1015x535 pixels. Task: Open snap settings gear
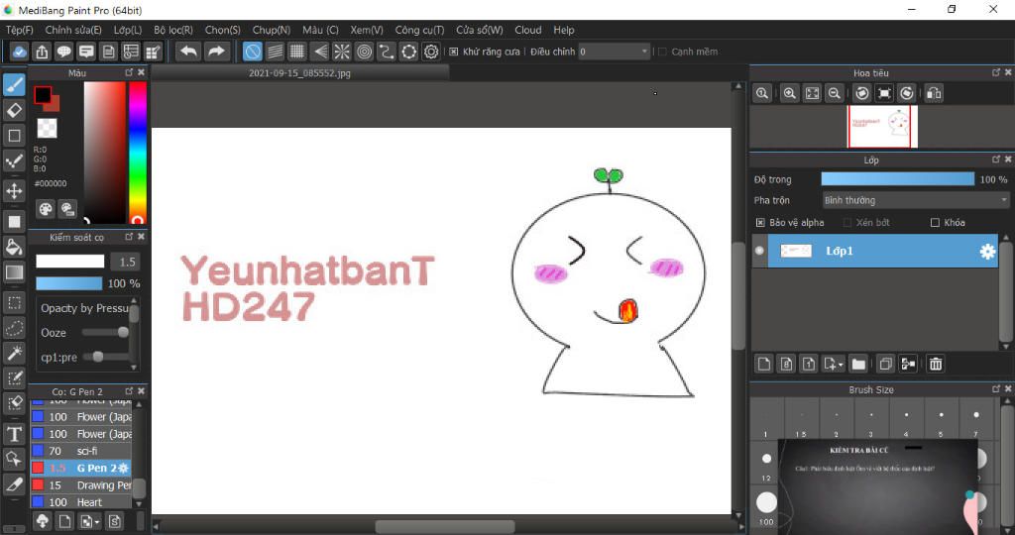click(x=431, y=52)
